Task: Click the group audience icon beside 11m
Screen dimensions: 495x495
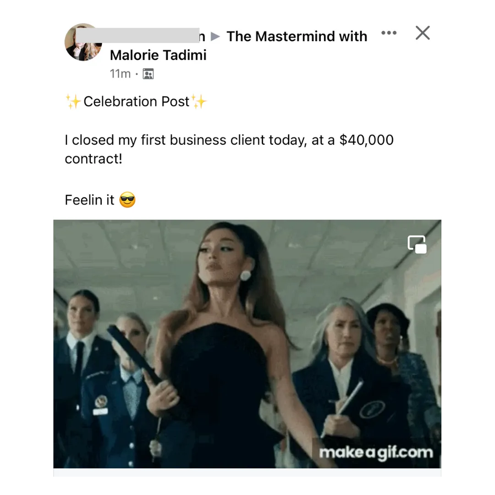Action: point(148,73)
